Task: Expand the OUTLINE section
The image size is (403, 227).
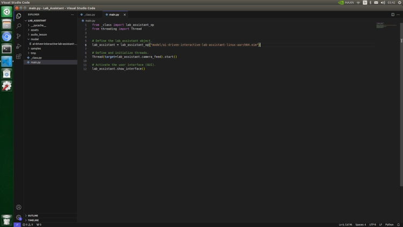Action: pyautogui.click(x=33, y=215)
